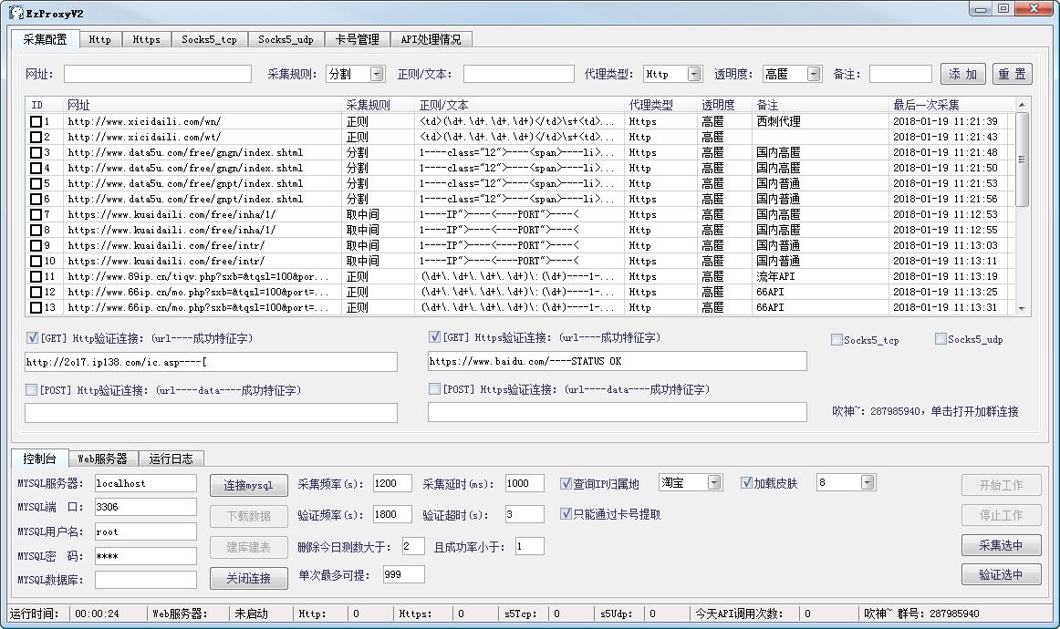Check the checkbox for row ID 1
This screenshot has width=1060, height=629.
pyautogui.click(x=36, y=121)
